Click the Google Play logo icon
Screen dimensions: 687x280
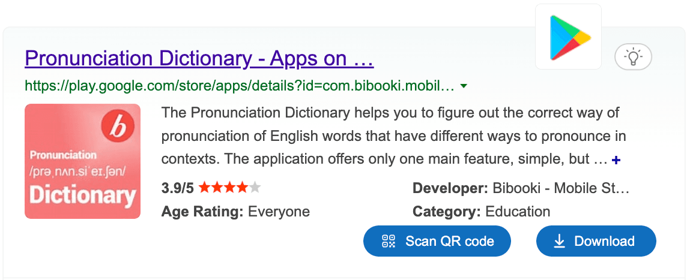(568, 37)
